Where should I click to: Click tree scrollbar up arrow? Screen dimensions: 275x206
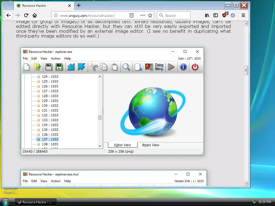tap(100, 76)
